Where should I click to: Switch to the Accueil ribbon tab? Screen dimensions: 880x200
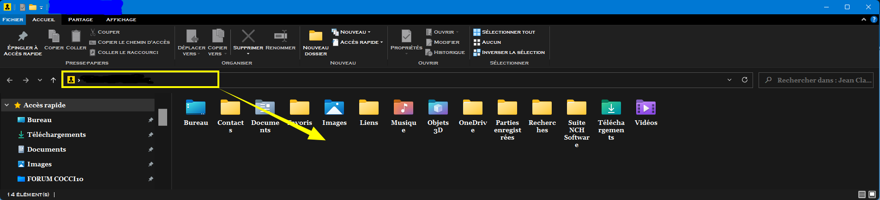click(43, 19)
